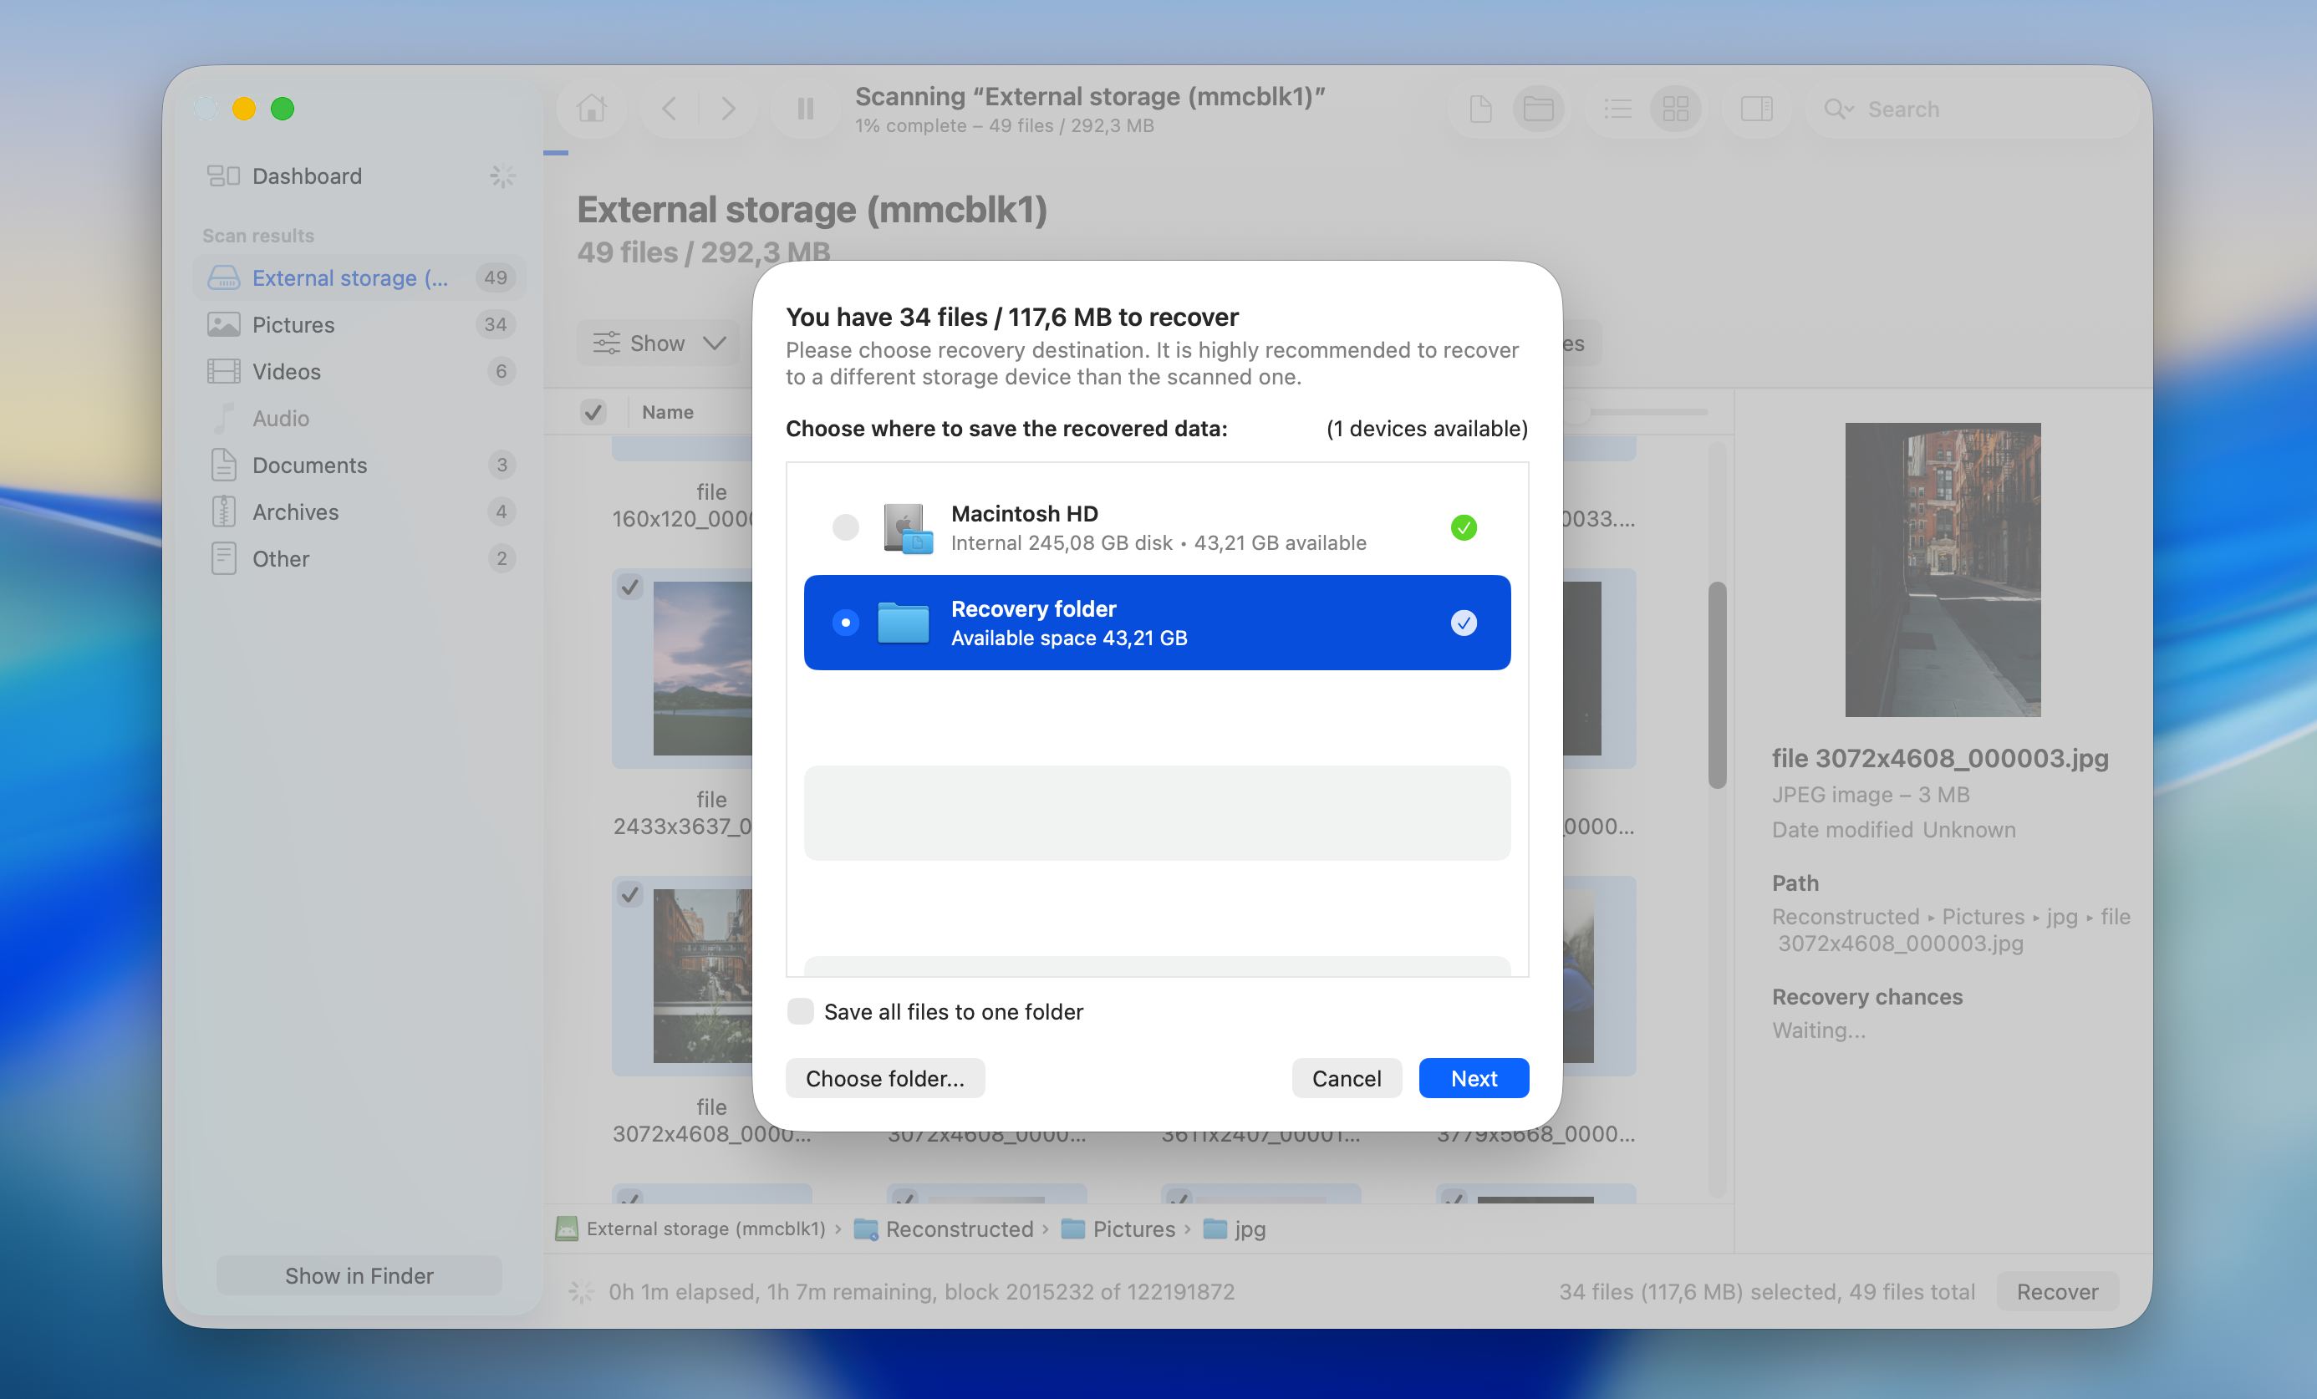Open the Reconstructed folder in the breadcrumb
Screen dimensions: 2317x1399
960,1229
